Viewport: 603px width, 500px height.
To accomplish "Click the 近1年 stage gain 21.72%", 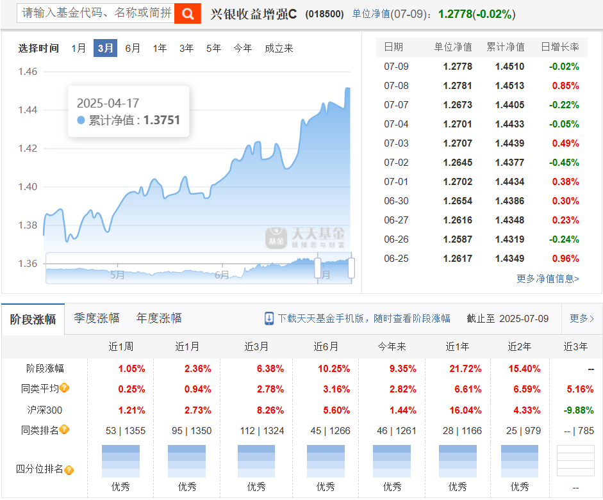I will click(x=465, y=369).
